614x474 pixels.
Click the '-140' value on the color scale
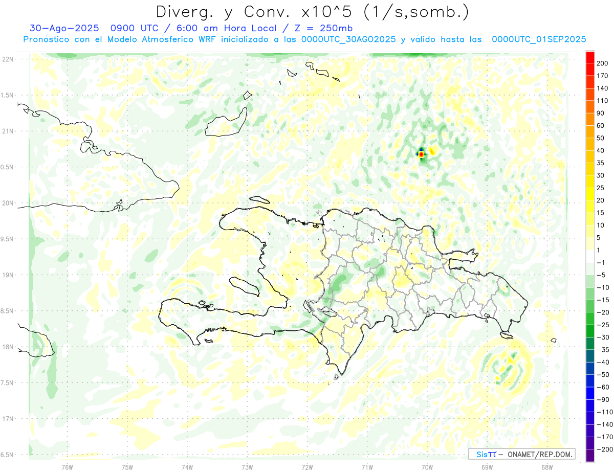[605, 424]
